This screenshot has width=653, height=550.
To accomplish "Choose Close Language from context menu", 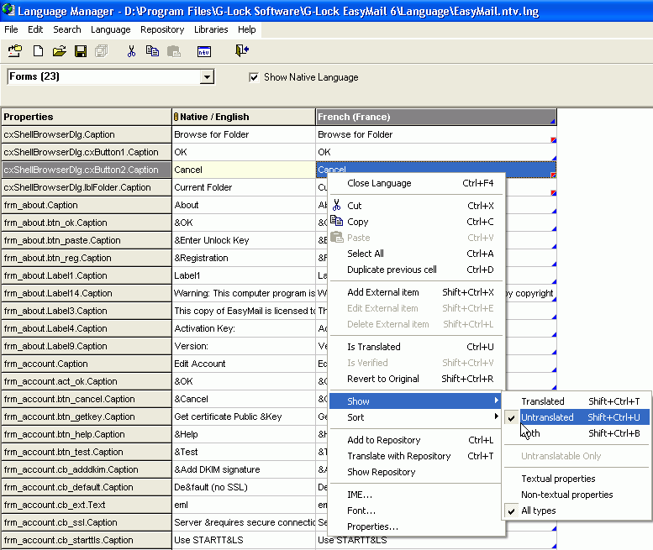I will (x=416, y=183).
